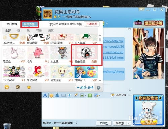Viewport: 168px width, 129px height.
Task: Open the magic emoticon wizard-hat icon
Action: [x=57, y=95]
